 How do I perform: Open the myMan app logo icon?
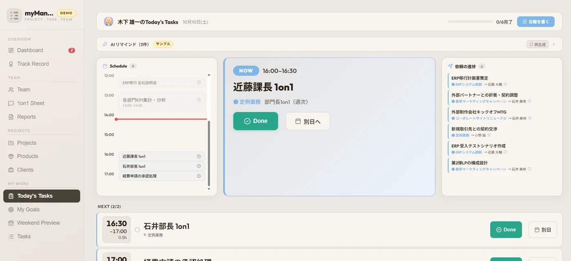click(x=14, y=16)
